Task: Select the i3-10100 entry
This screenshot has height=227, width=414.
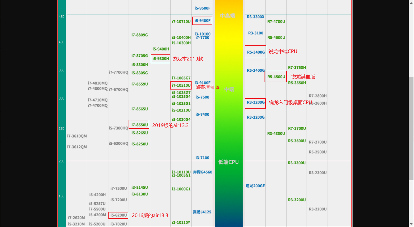Action: pos(203,34)
